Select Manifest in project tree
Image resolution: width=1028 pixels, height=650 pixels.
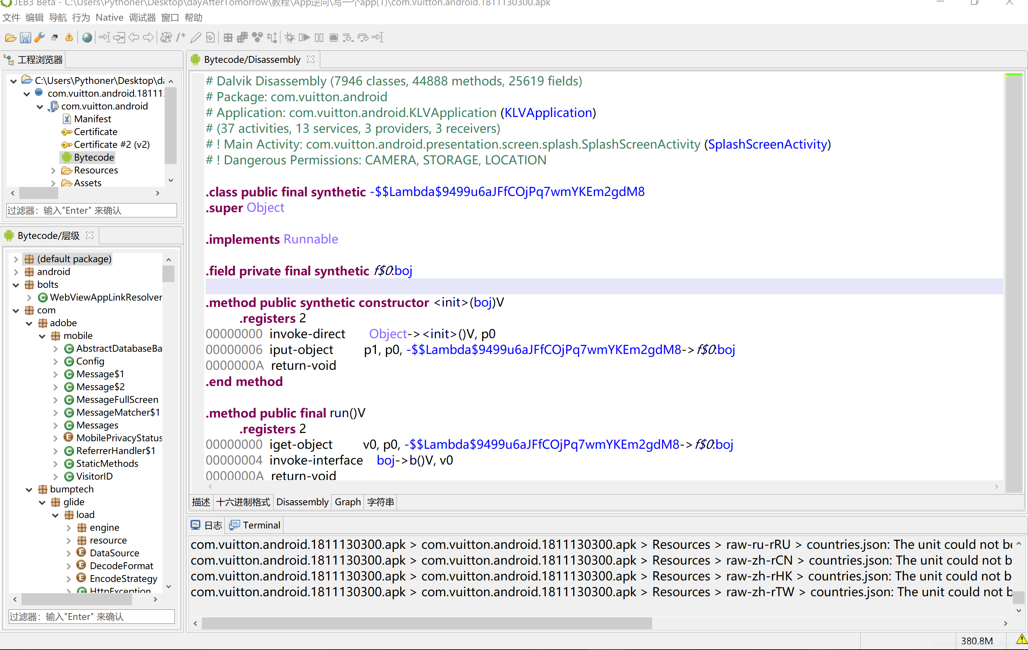click(x=92, y=119)
